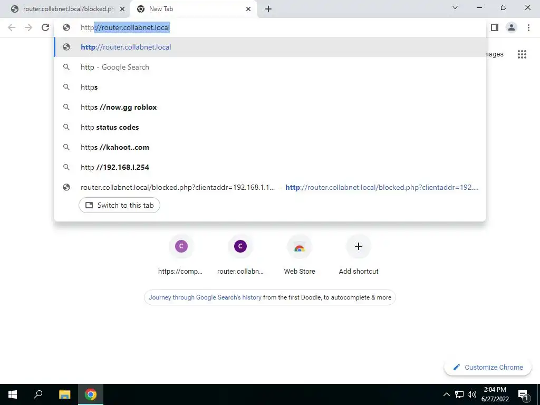Open the Google apps grid
540x405 pixels.
coord(522,54)
